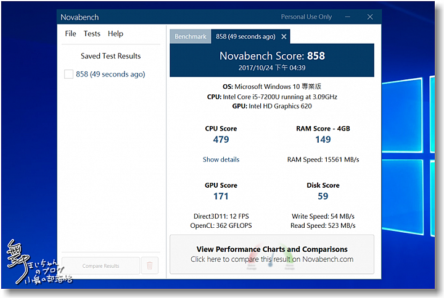
Task: Close the Novabench window
Action: [370, 17]
